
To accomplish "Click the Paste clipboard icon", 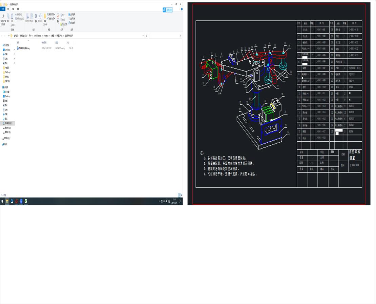I will pos(12,16).
